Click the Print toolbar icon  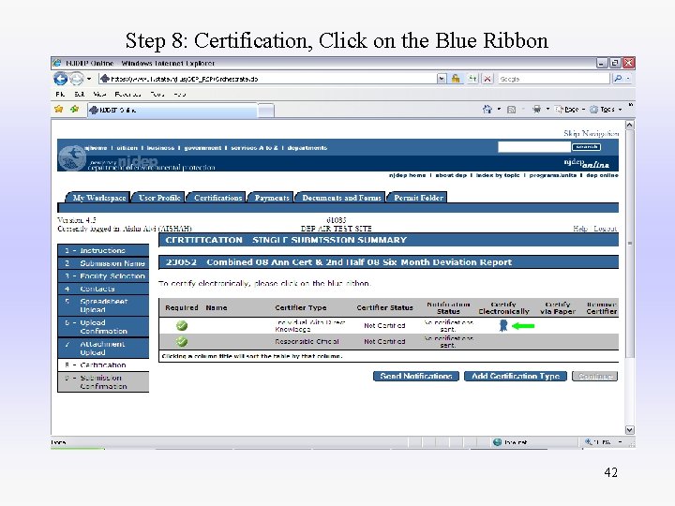pyautogui.click(x=537, y=110)
